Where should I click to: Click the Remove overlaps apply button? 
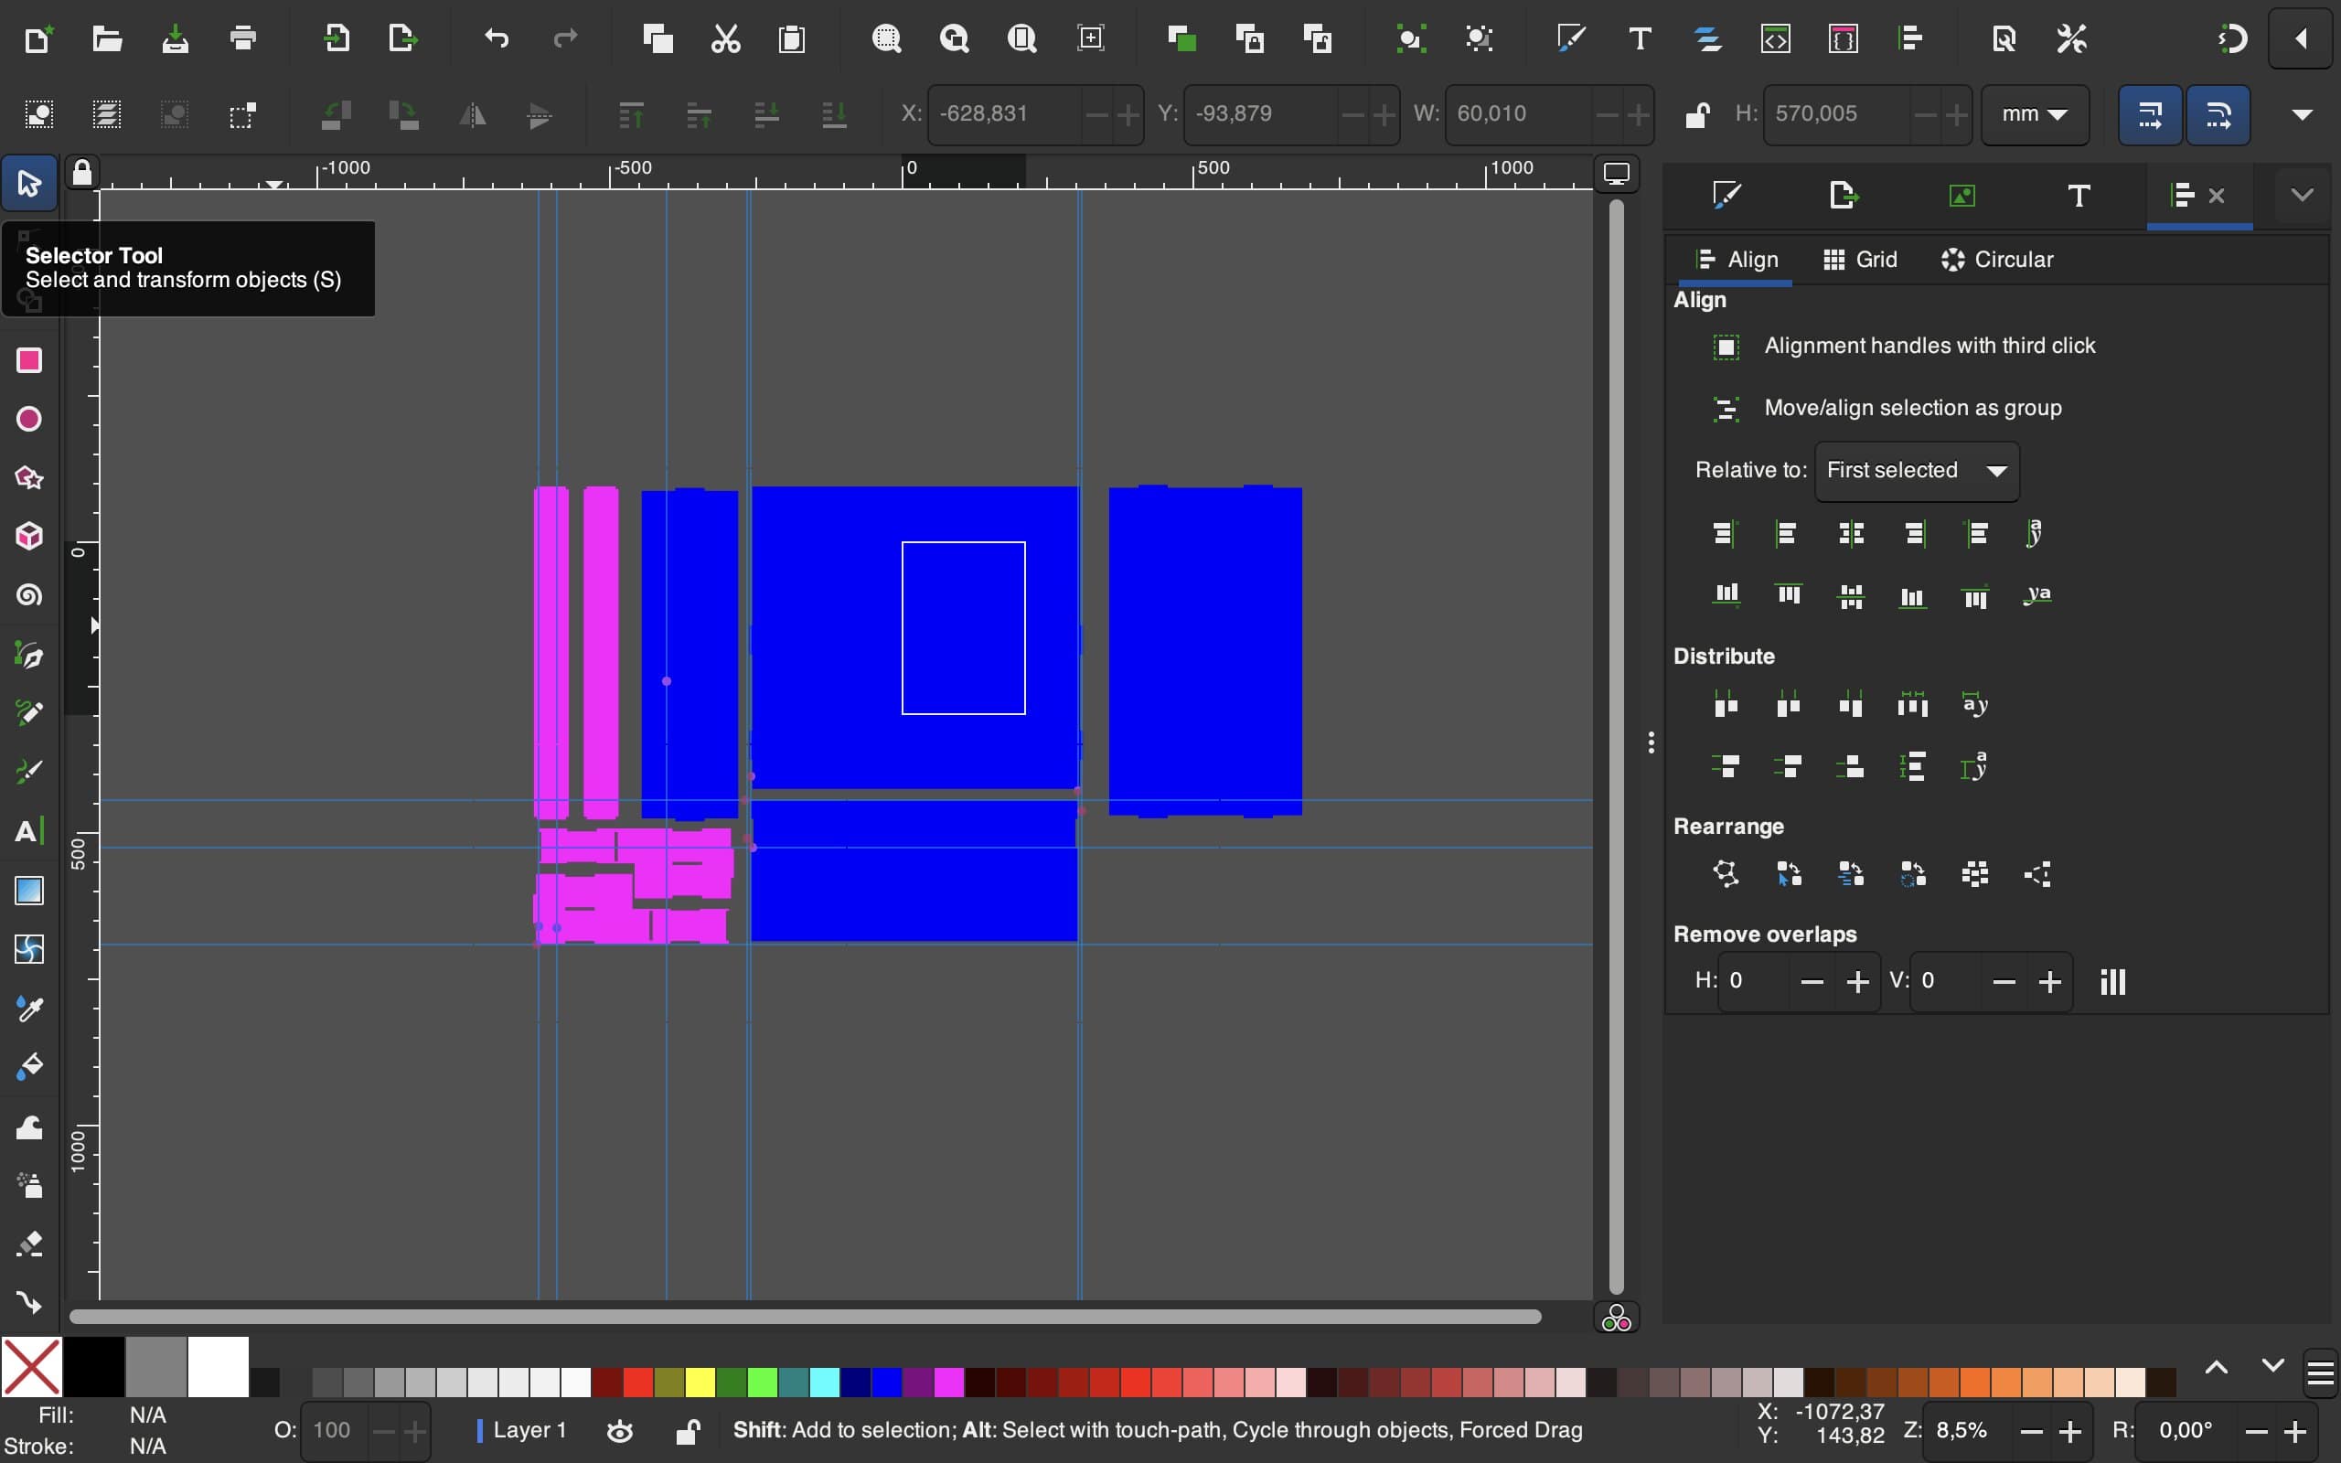[x=2113, y=982]
